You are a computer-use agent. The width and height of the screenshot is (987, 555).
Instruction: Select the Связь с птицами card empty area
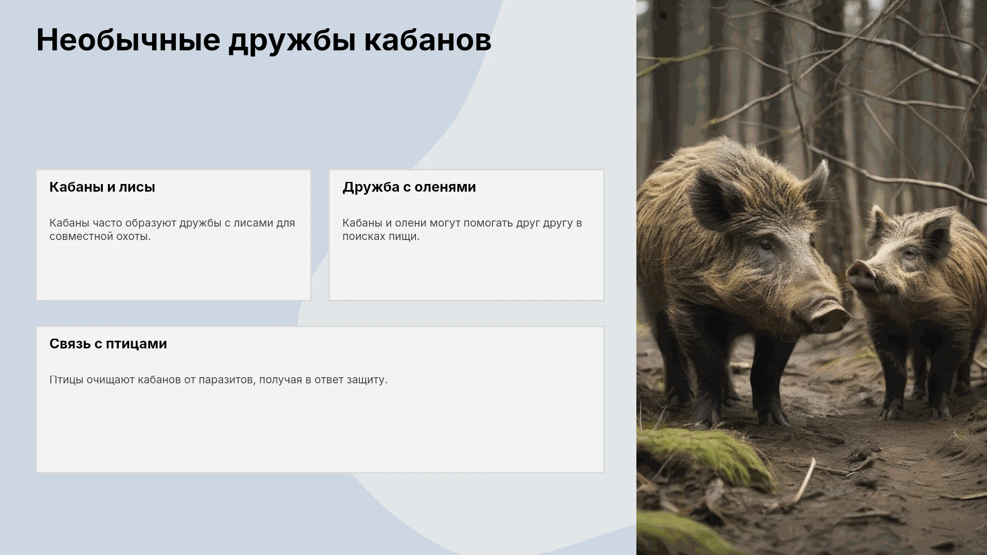[x=320, y=432]
